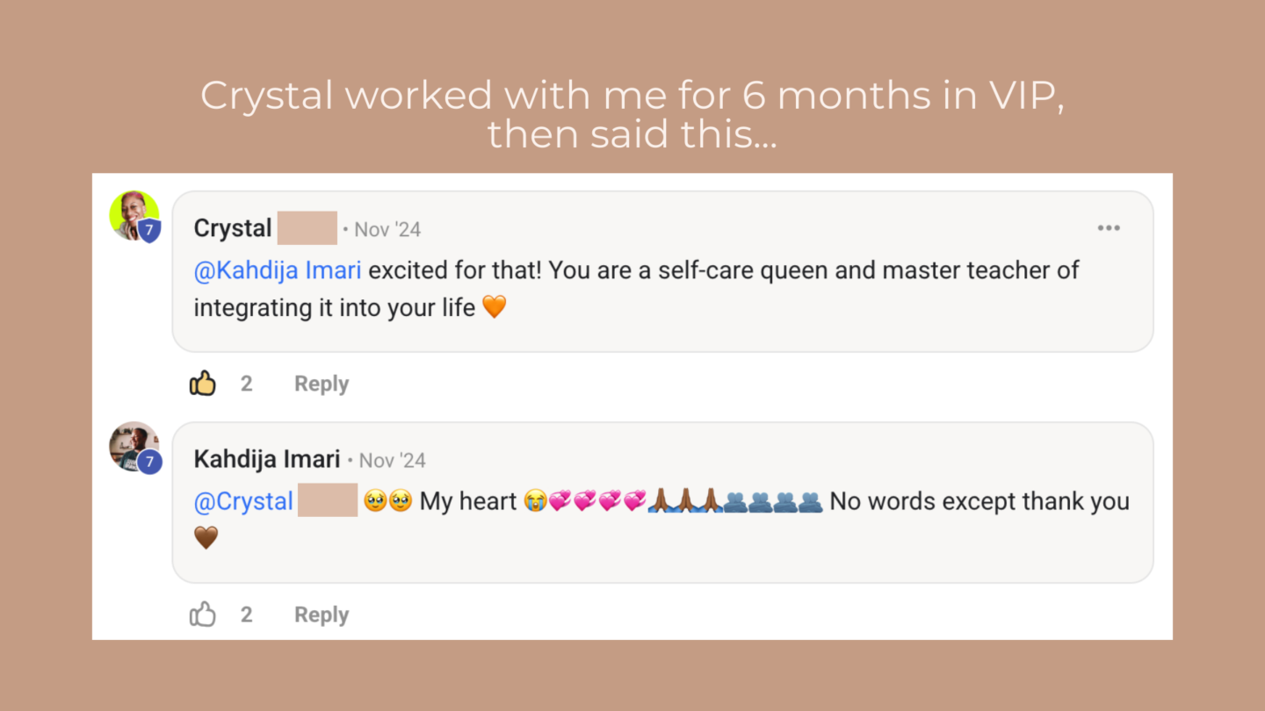Open the three-dot menu on Crystal's comment
This screenshot has height=711, width=1265.
[x=1109, y=228]
